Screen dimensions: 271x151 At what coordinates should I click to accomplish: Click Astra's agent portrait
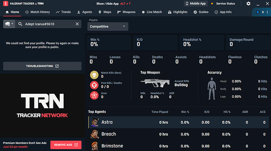(x=95, y=122)
